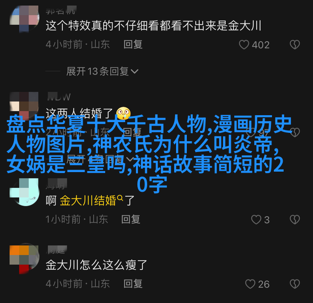Expand 展开13条回复 replies

102,71
